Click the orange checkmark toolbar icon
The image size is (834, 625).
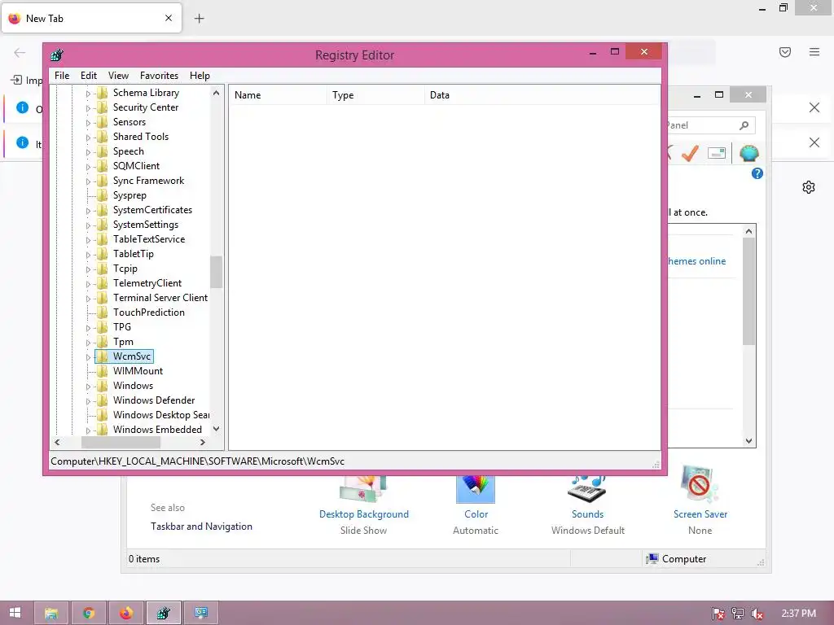690,154
